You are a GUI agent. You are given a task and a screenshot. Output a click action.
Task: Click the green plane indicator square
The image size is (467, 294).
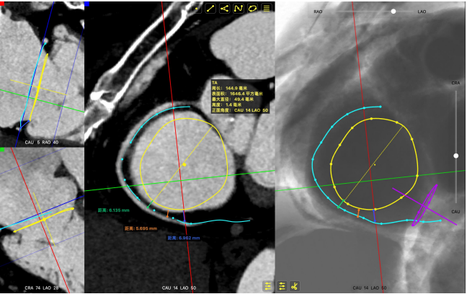pyautogui.click(x=3, y=150)
